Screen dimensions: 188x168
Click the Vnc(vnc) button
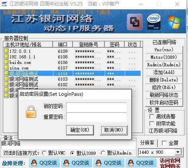click(164, 50)
